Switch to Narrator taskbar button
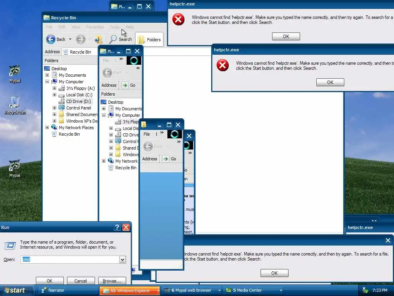This screenshot has height=296, width=394. tap(68, 290)
